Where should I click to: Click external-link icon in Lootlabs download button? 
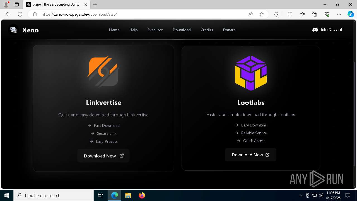tap(267, 154)
